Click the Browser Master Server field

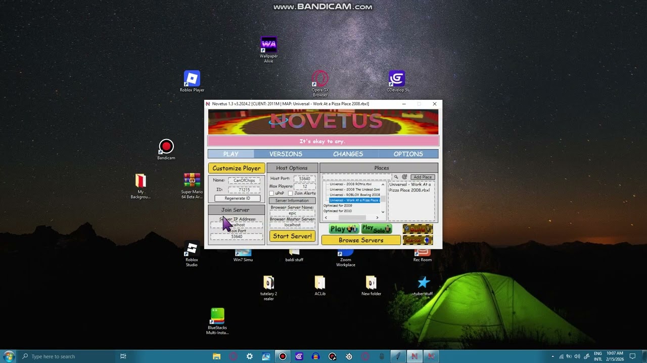point(292,225)
